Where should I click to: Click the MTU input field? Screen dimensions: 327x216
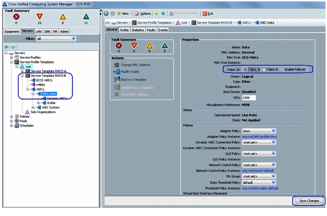click(249, 98)
